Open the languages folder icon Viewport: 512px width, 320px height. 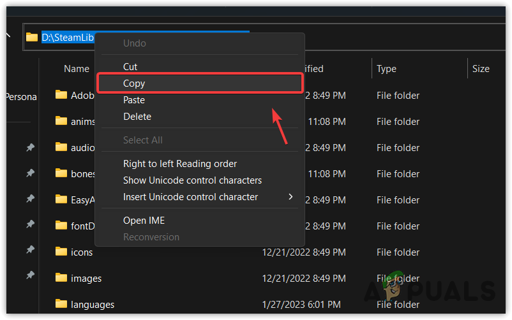pos(61,304)
